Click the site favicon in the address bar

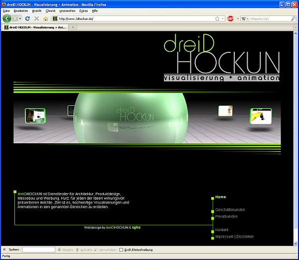click(x=55, y=18)
